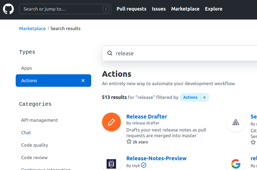The image size is (257, 170).
Task: Open the Release Drafter action
Action: [147, 117]
